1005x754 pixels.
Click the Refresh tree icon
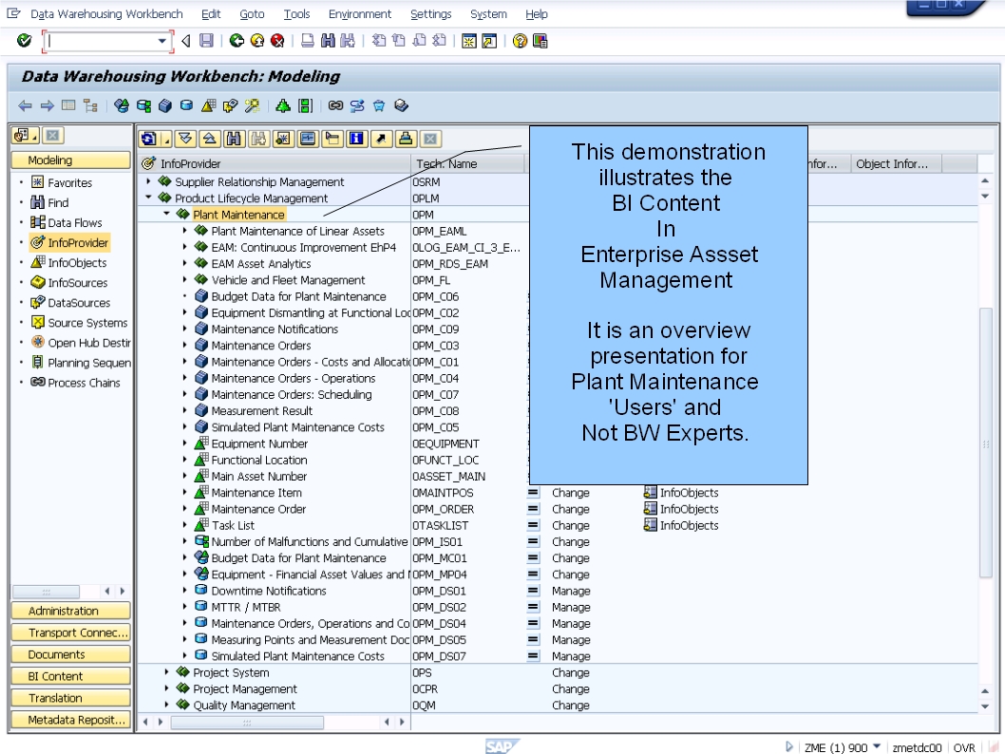point(149,139)
